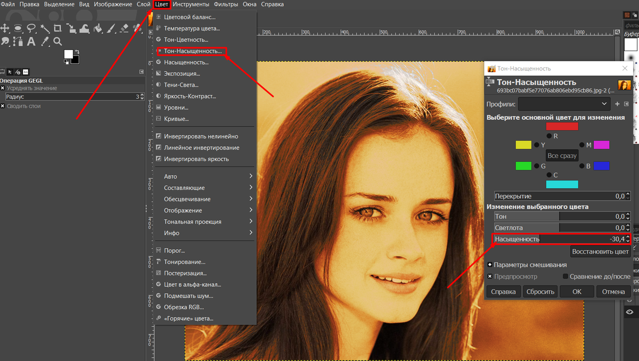The image size is (639, 361).
Task: Toggle the Сводить слои checkbox
Action: click(x=3, y=106)
